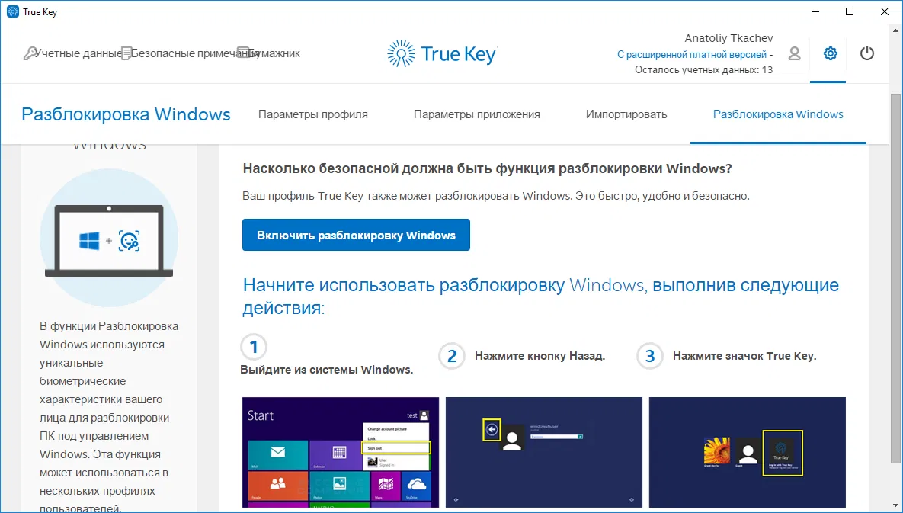The image size is (903, 513).
Task: Switch to Параметры профиля tab
Action: tap(312, 114)
